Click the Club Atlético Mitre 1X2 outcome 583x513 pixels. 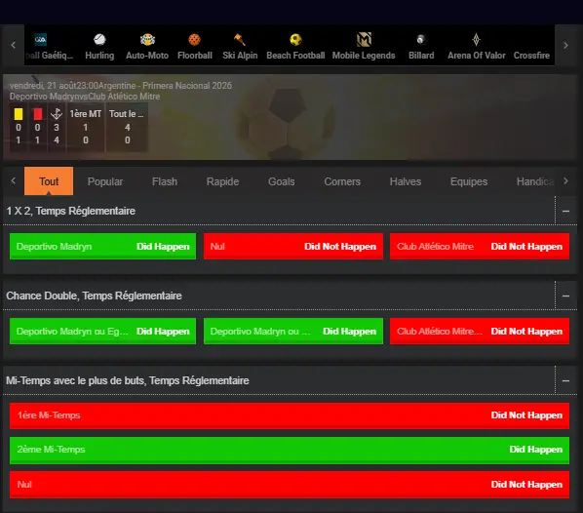click(x=480, y=247)
